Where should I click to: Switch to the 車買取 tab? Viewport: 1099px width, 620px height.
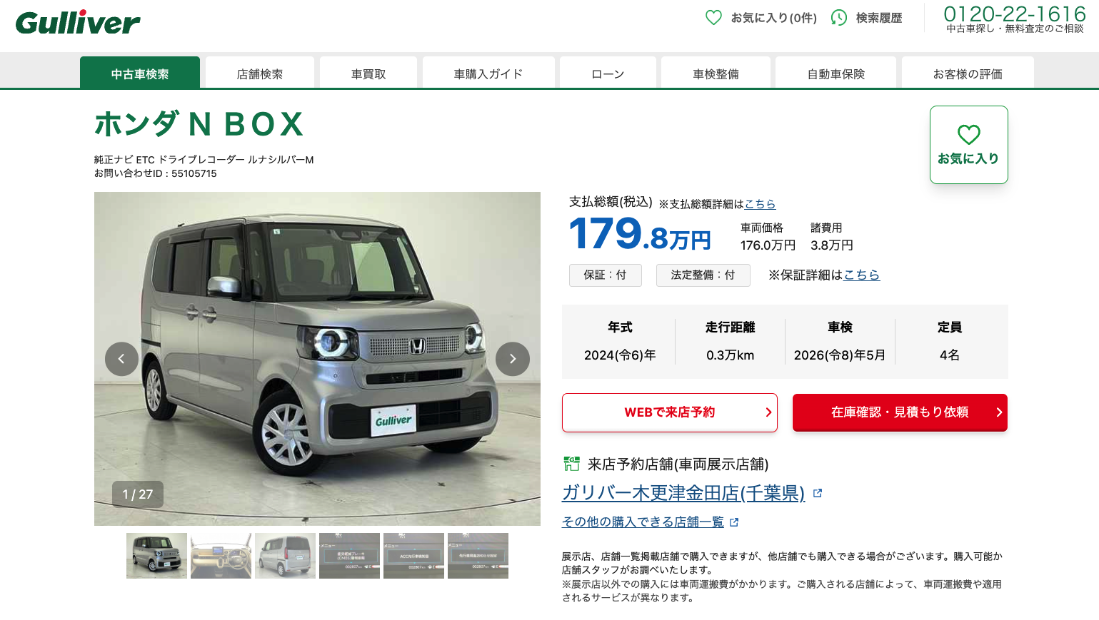368,73
